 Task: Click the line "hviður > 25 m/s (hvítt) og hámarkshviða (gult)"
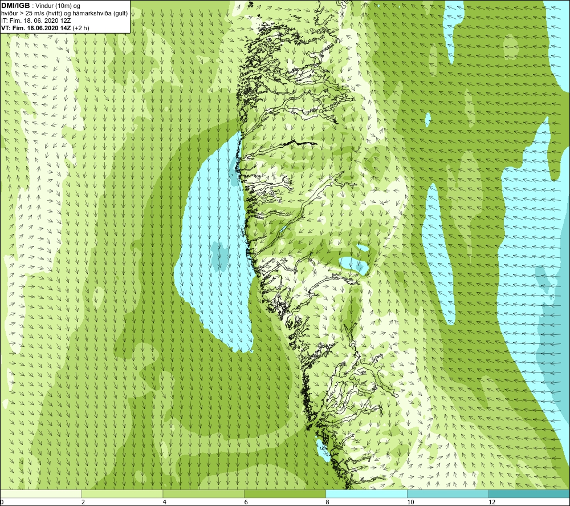pyautogui.click(x=64, y=14)
